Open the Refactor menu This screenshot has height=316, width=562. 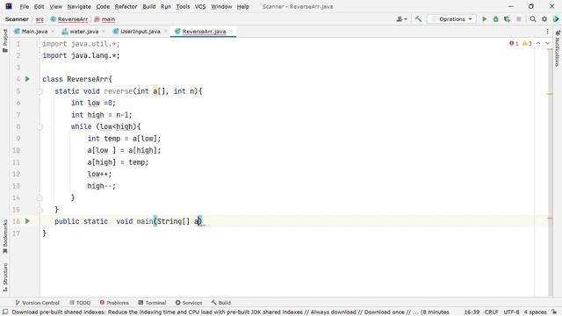(126, 6)
